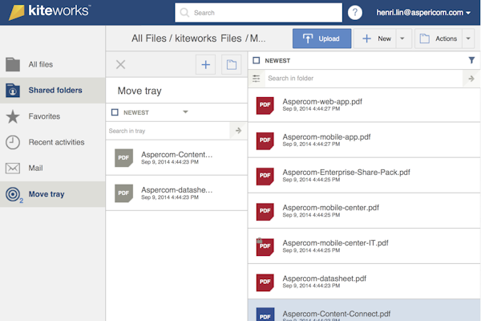Click the search magnifier icon in header
Image resolution: width=481 pixels, height=321 pixels.
[x=184, y=13]
